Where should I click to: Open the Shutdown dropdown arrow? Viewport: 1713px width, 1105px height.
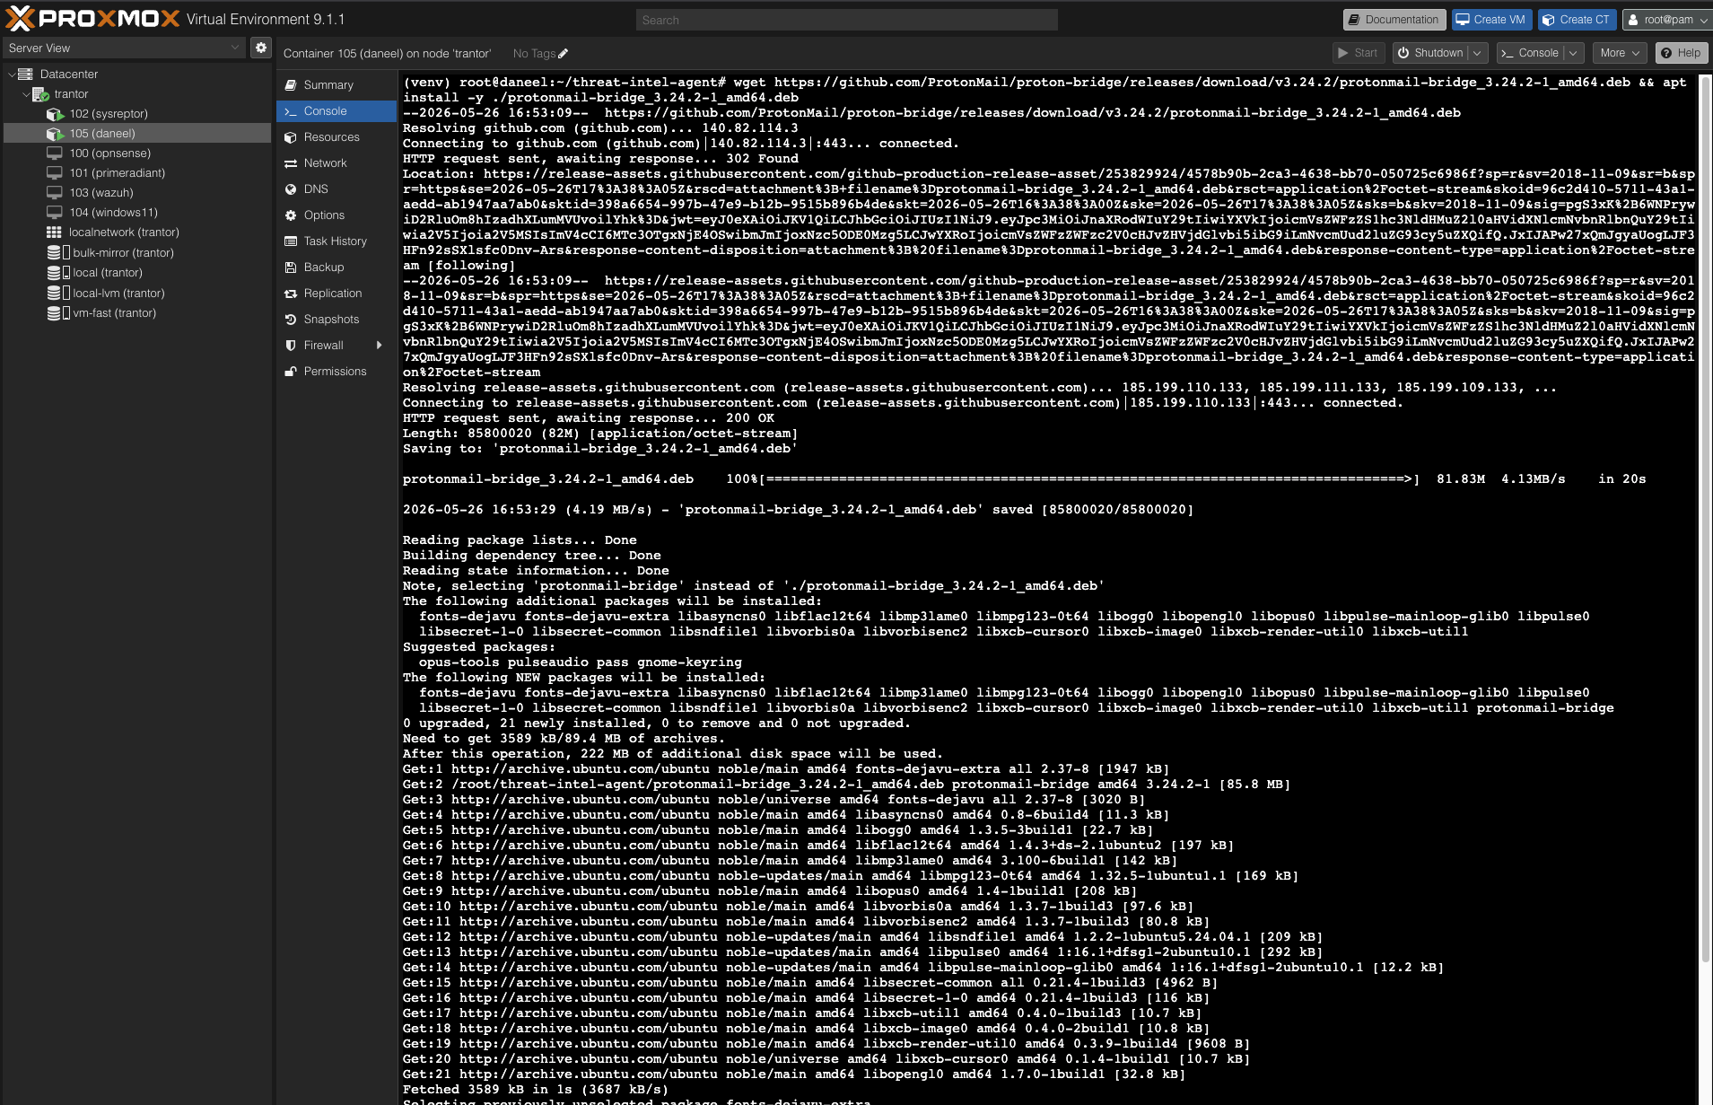point(1478,53)
